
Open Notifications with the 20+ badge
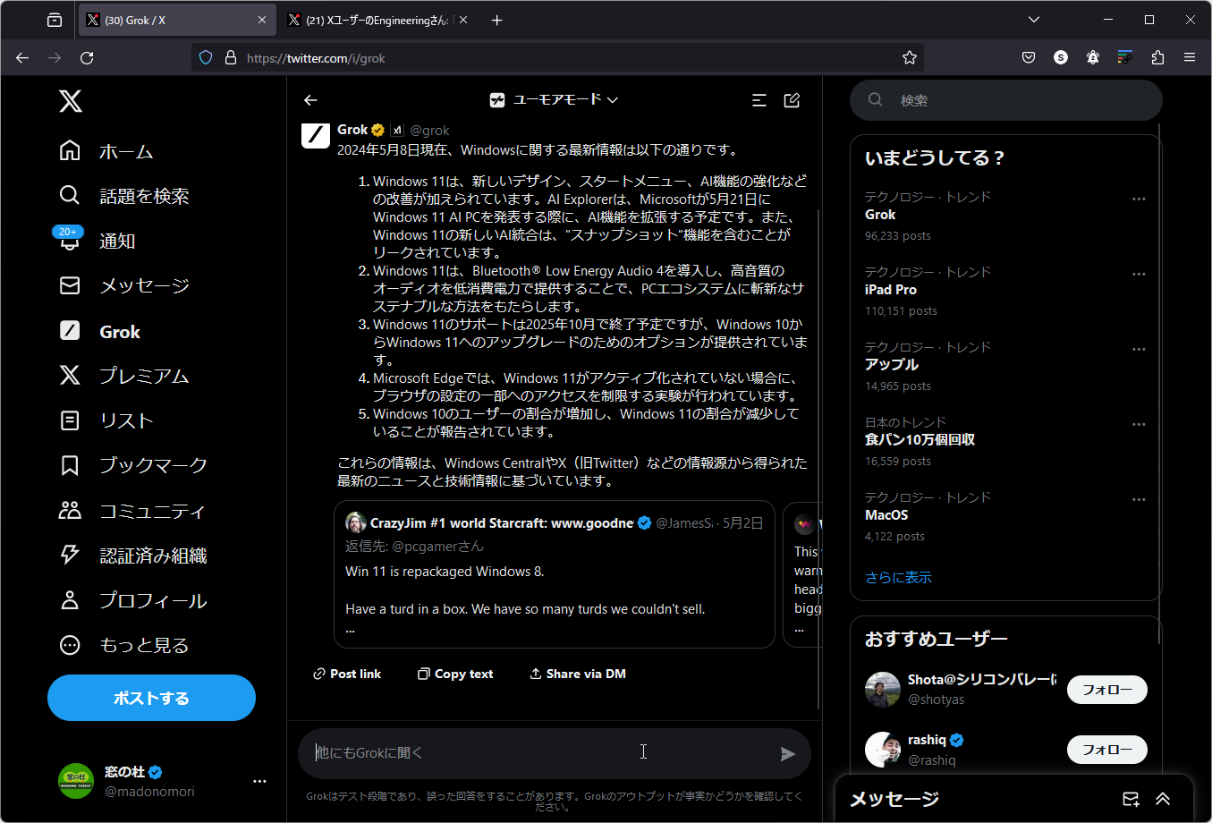(114, 241)
